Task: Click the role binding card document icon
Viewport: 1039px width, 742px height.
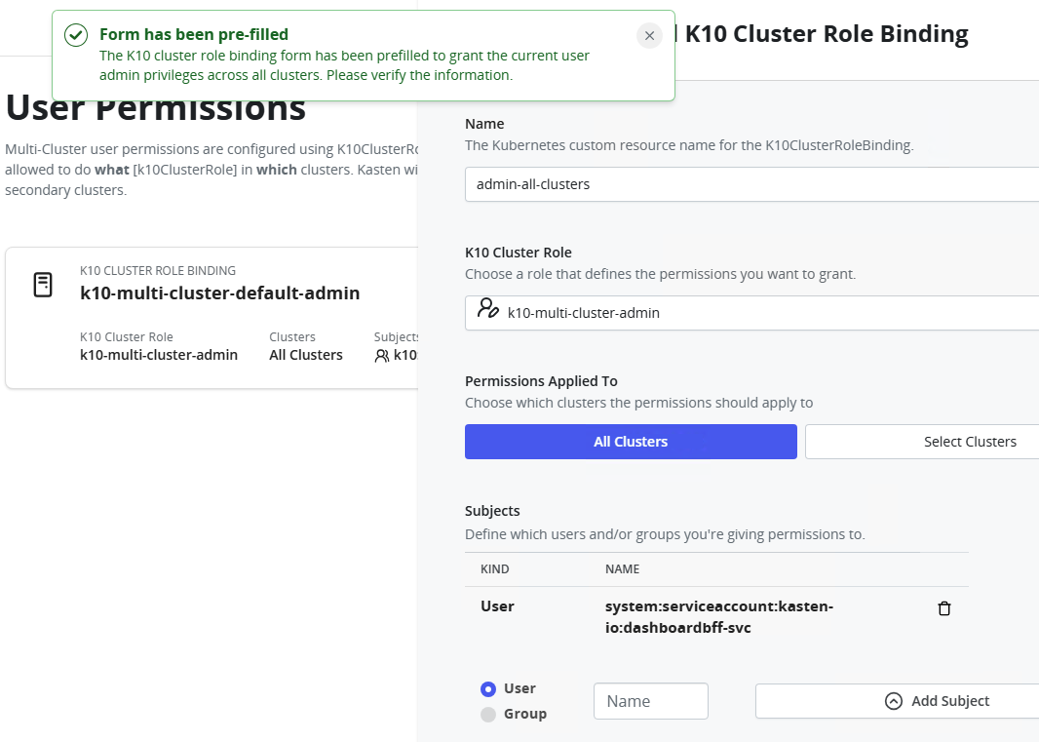Action: [43, 286]
